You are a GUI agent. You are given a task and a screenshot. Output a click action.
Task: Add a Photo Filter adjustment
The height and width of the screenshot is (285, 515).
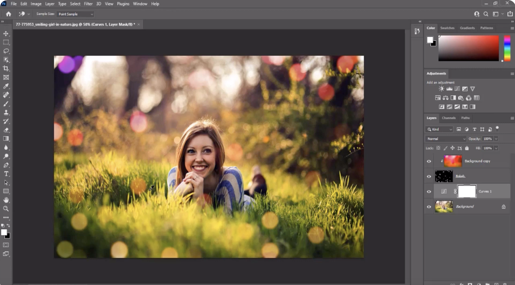point(461,98)
